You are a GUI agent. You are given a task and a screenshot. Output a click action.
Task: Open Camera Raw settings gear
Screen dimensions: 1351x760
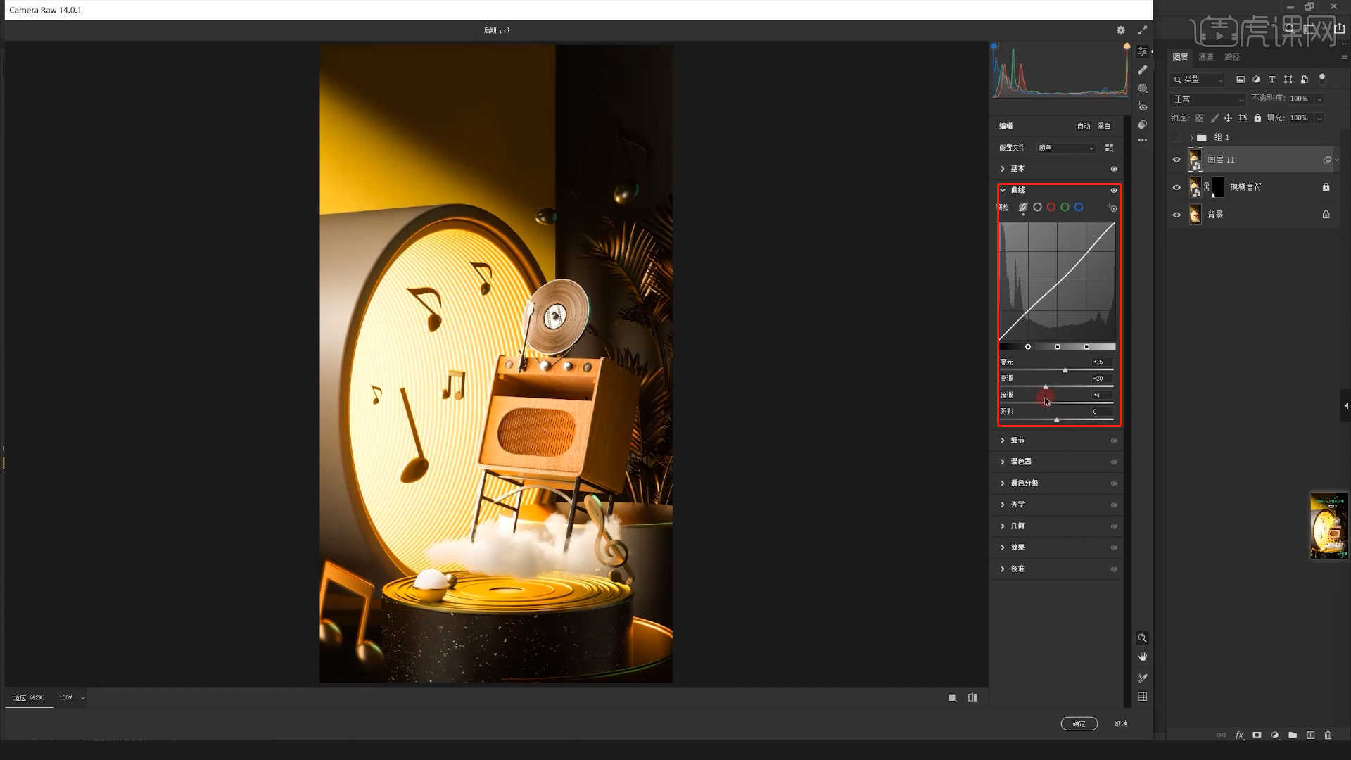point(1121,30)
